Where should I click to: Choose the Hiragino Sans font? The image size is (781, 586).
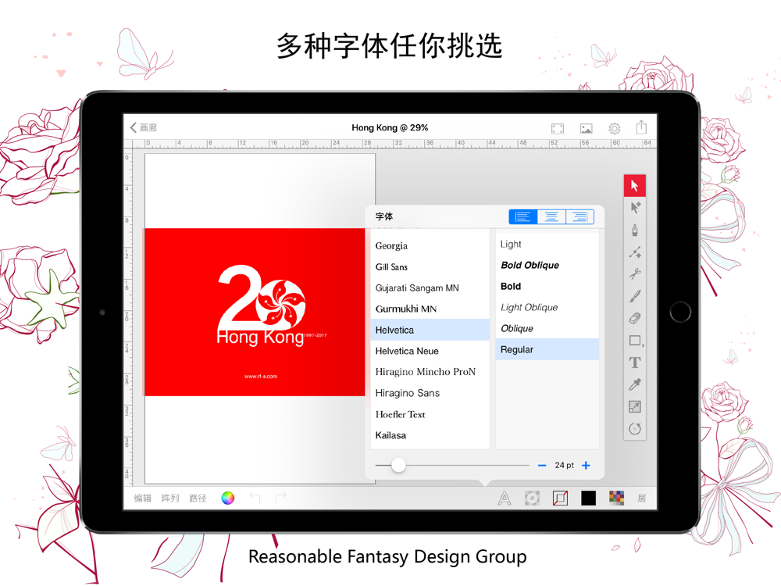(x=430, y=393)
